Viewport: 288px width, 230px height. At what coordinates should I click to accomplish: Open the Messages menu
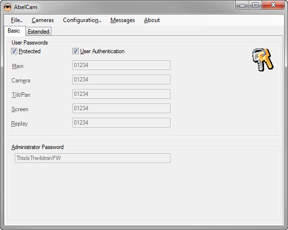(x=122, y=20)
